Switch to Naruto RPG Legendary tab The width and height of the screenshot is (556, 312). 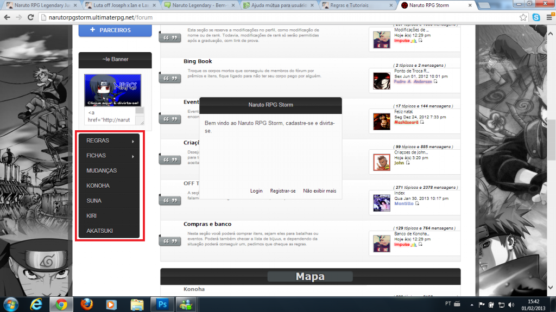click(x=42, y=5)
